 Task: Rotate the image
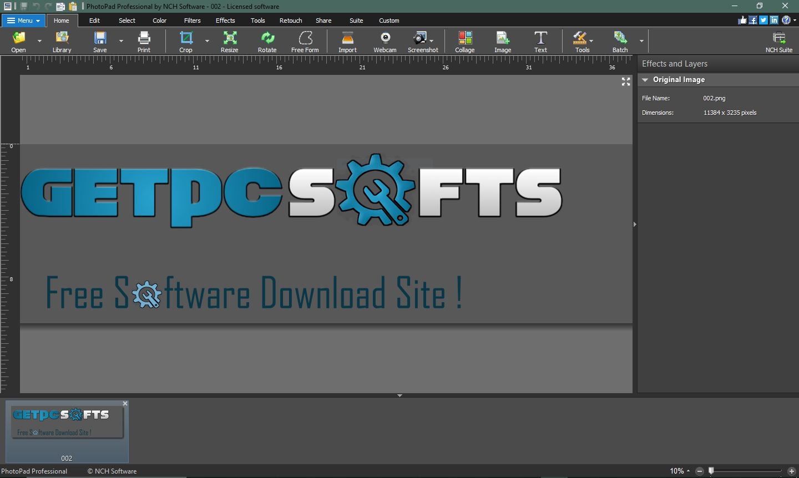pyautogui.click(x=267, y=42)
